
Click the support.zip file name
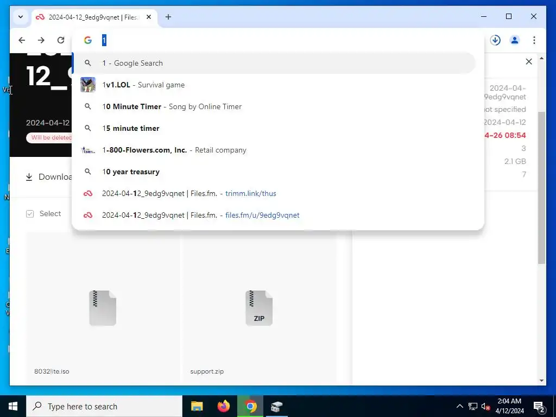[x=207, y=371]
